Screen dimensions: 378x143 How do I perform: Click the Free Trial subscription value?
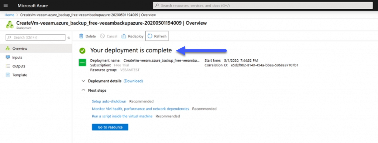(121, 65)
